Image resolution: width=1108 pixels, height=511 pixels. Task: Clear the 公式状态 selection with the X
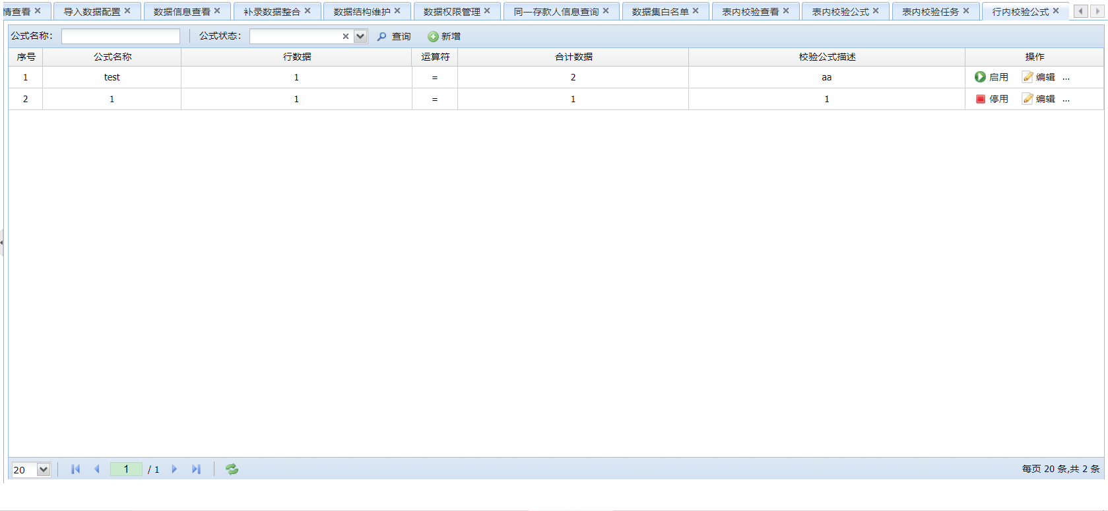pyautogui.click(x=345, y=37)
